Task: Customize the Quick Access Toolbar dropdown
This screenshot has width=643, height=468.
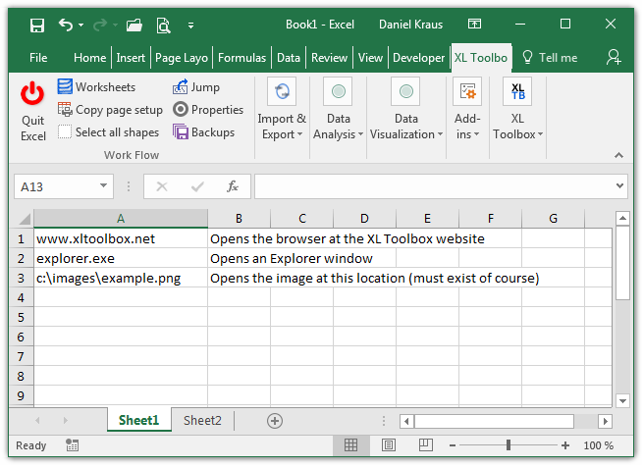Action: click(x=190, y=26)
